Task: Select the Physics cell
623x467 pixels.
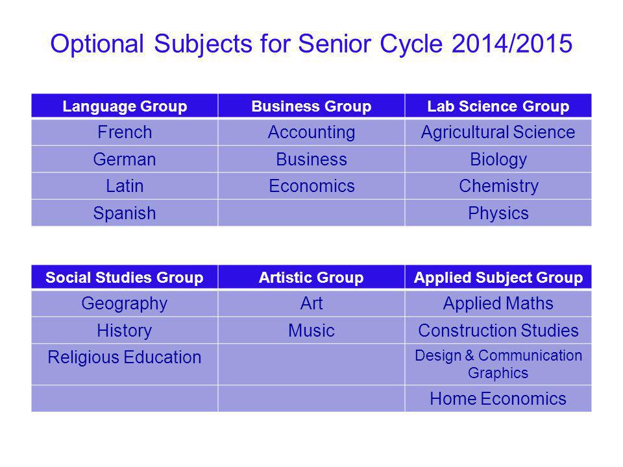Action: pos(498,213)
